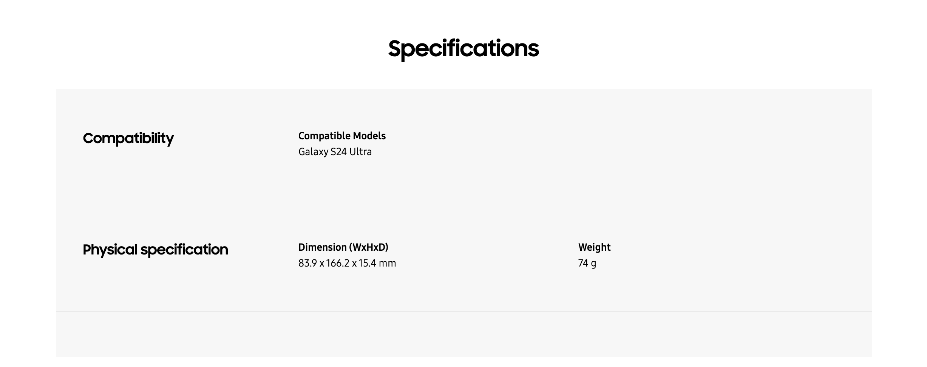Click the Weight label
Screen dimensions: 927x367
594,247
